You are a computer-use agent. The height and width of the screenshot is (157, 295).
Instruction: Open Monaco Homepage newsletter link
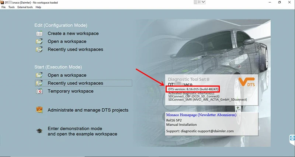tap(201, 115)
